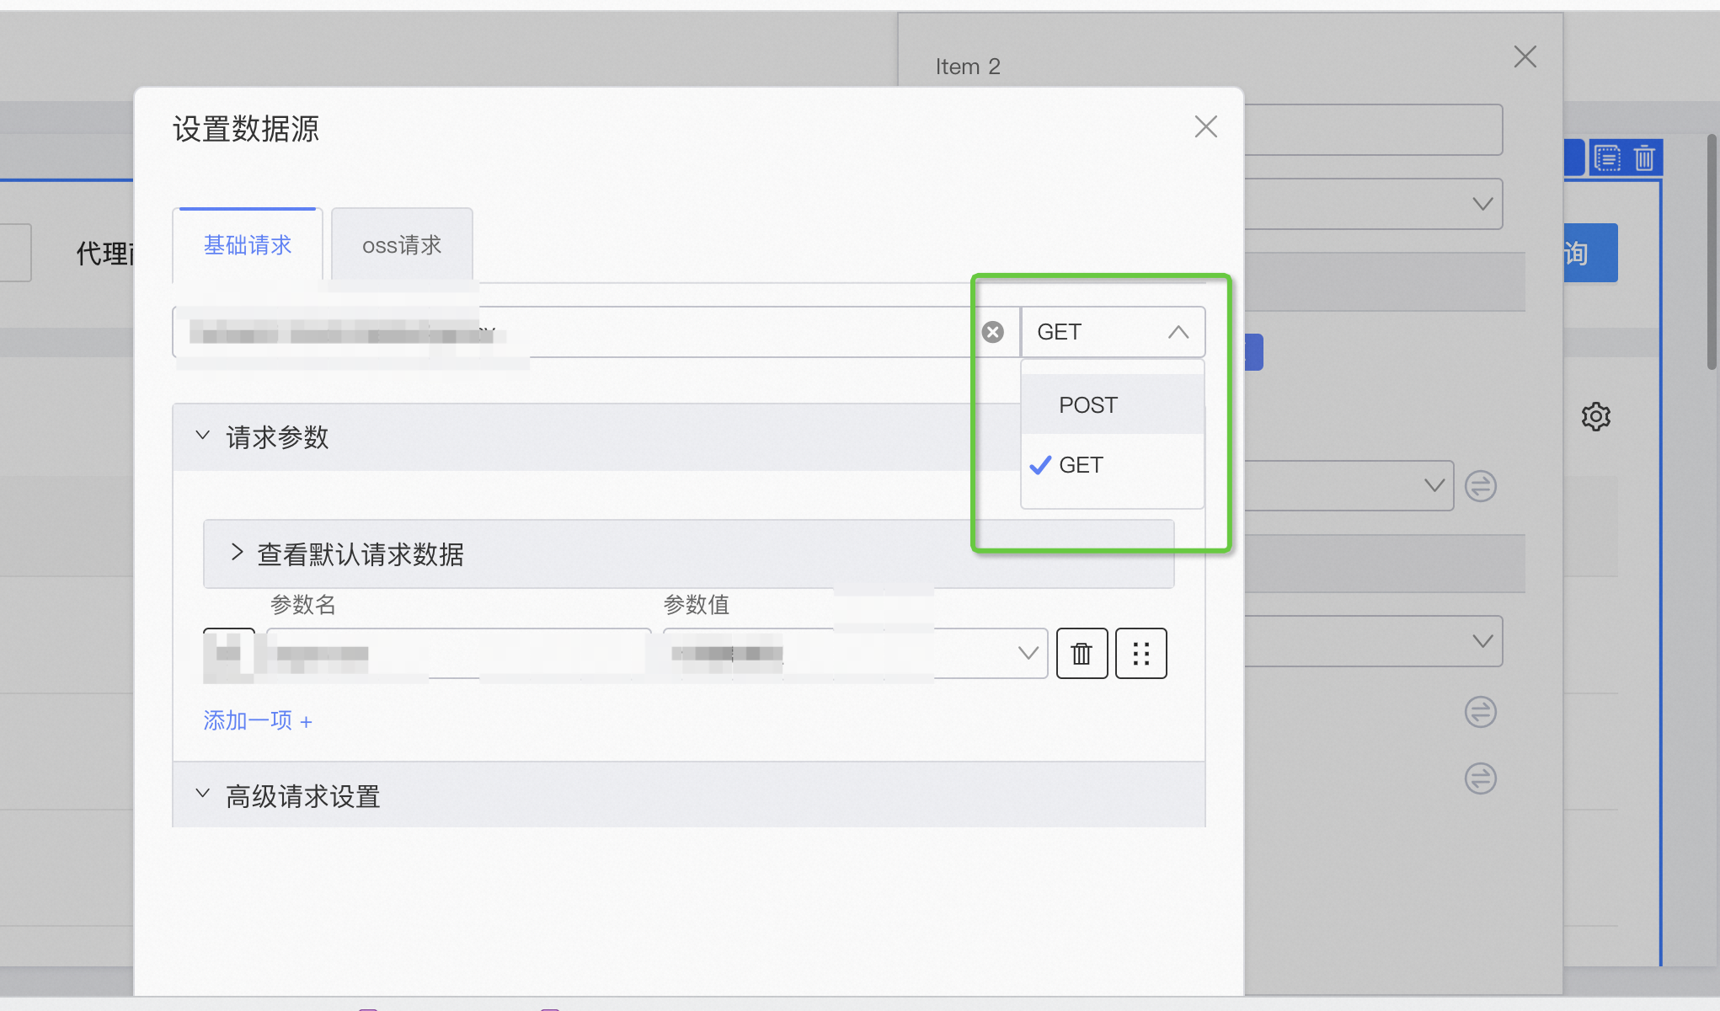Select the checked GET option
The image size is (1720, 1011).
tap(1081, 465)
